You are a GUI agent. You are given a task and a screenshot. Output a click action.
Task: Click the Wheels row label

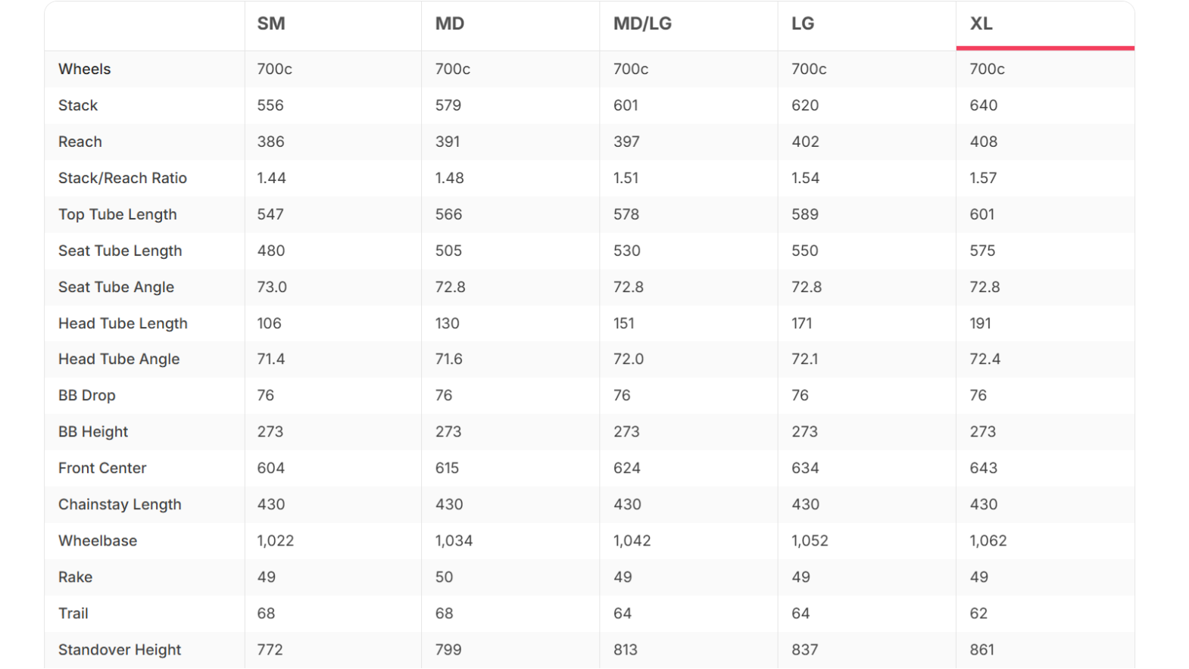tap(84, 69)
